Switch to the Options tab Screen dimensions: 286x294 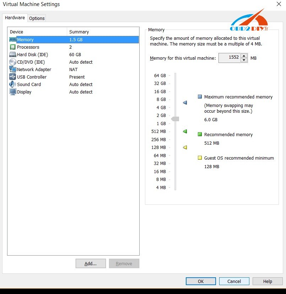pyautogui.click(x=37, y=18)
